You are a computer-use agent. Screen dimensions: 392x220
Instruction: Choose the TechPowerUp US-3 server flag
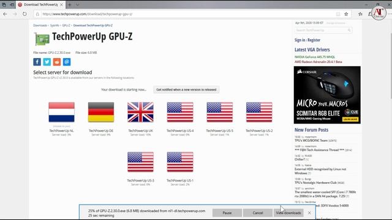[140, 162]
